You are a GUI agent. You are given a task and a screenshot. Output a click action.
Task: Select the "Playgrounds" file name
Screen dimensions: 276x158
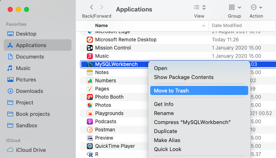pyautogui.click(x=109, y=113)
